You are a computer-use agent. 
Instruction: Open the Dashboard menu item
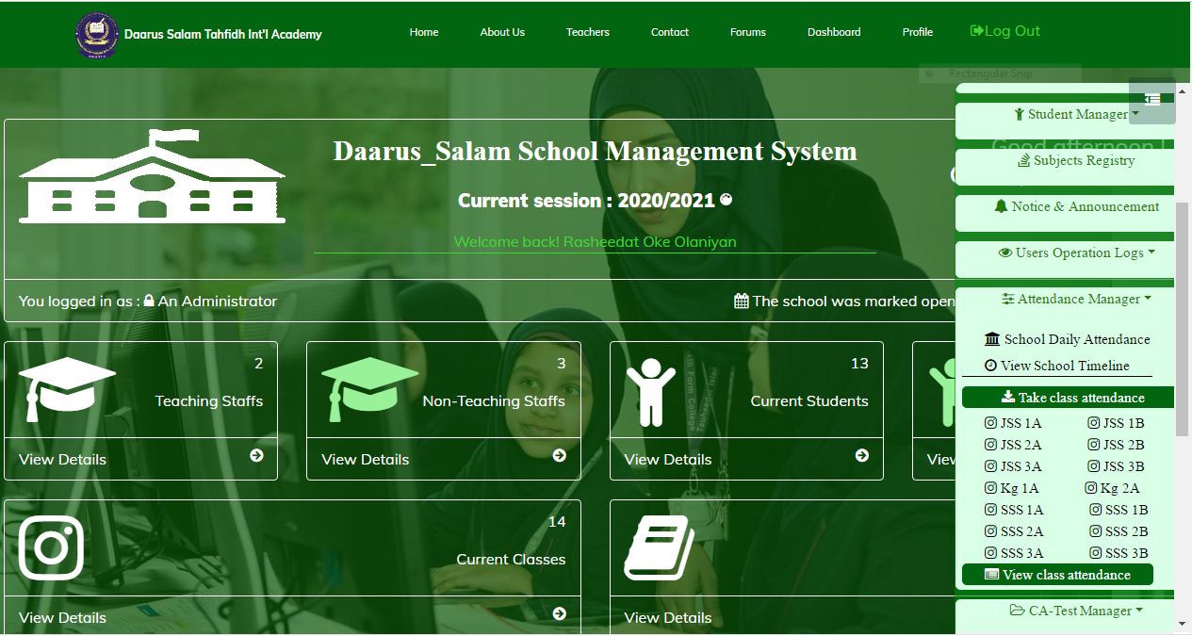(x=833, y=32)
